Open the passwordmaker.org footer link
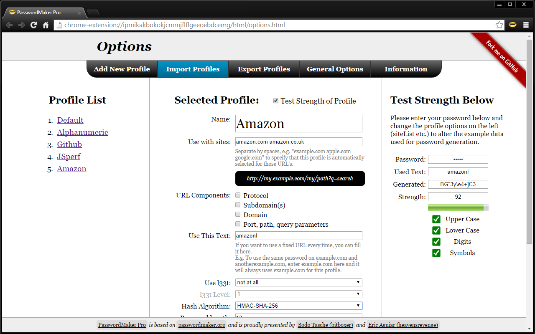The width and height of the screenshot is (535, 334). [202, 325]
